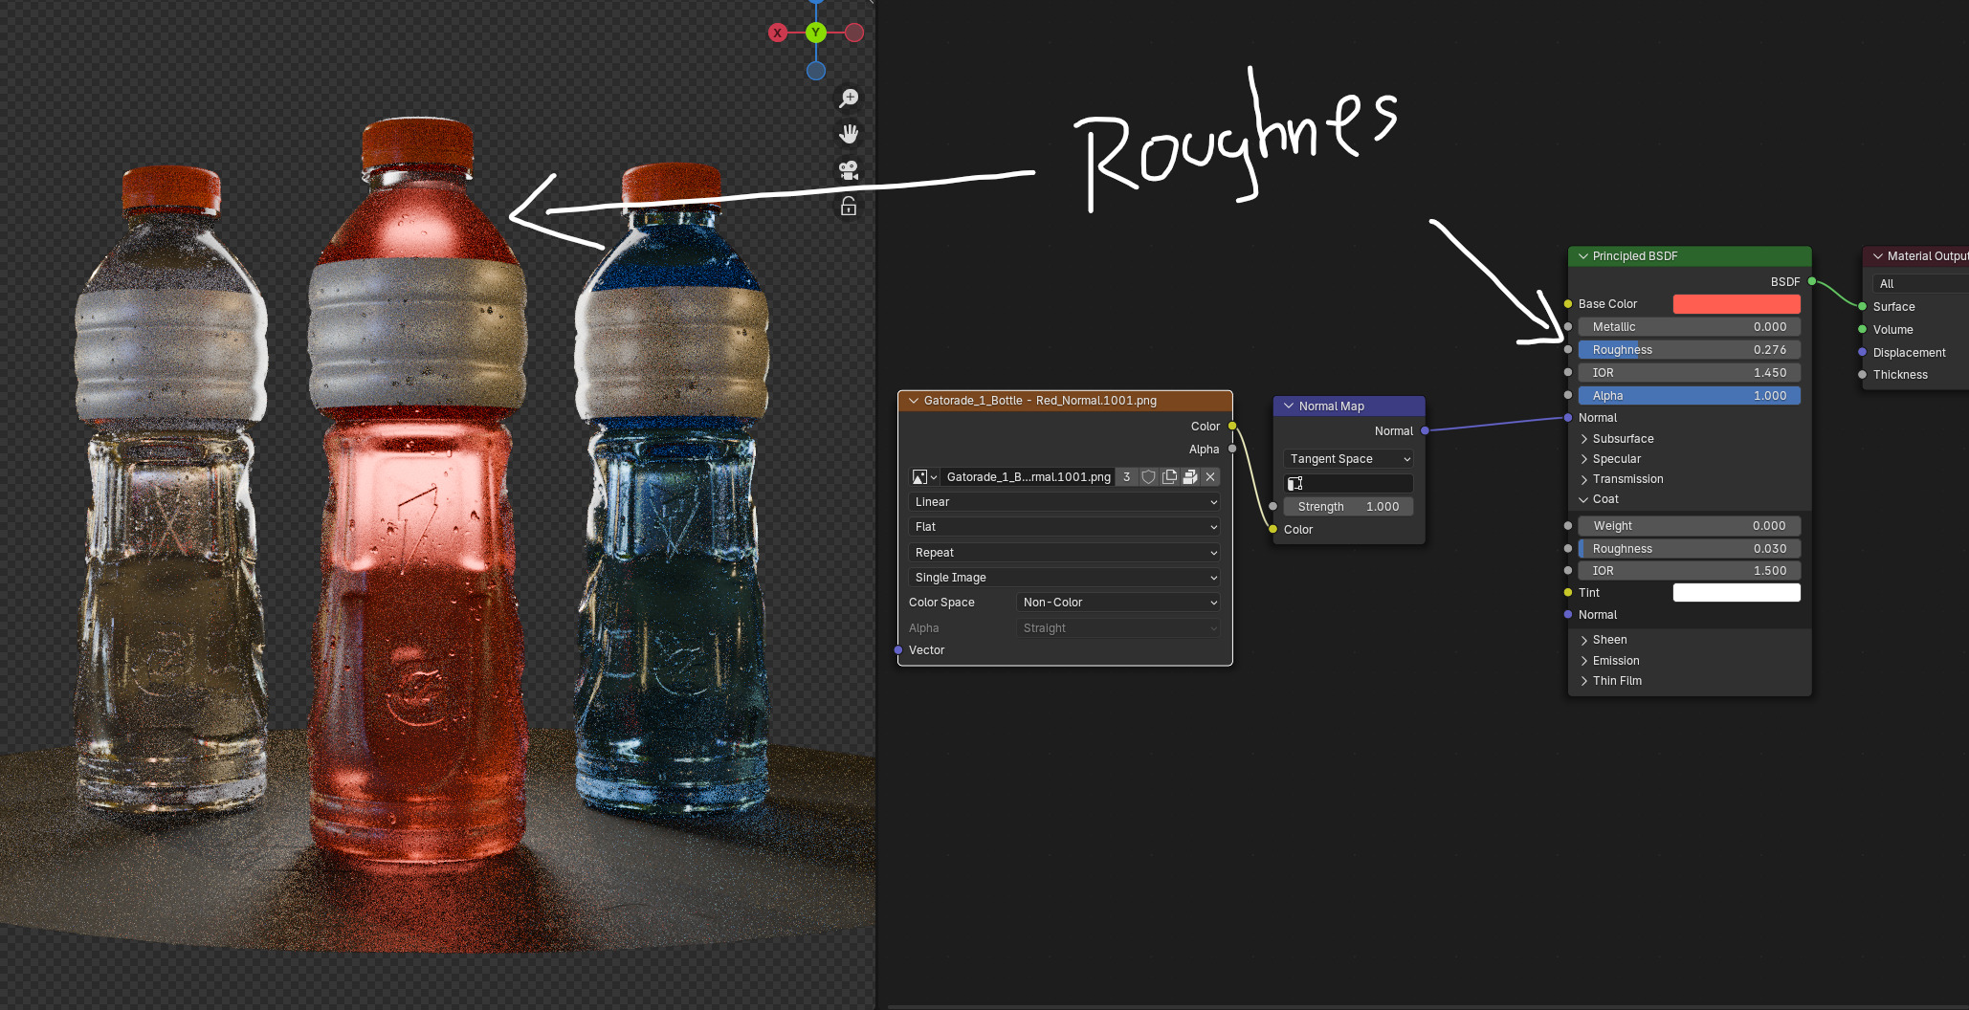Screen dimensions: 1969x1010
Task: Click the unlabeled red axis circle on the gizmo
Action: click(x=854, y=33)
